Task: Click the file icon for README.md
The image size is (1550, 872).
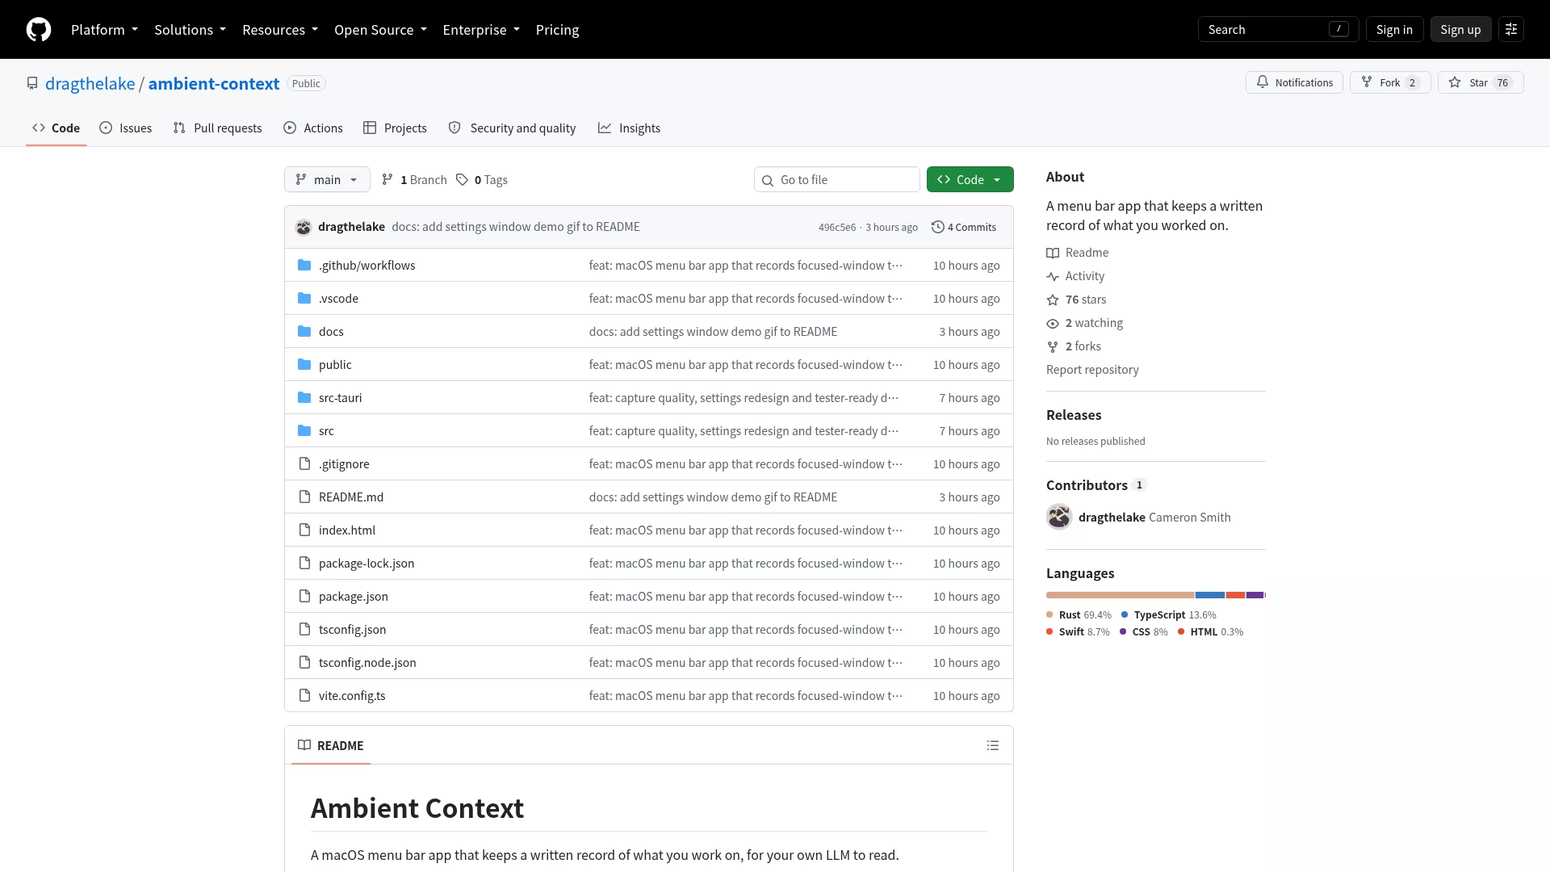Action: tap(304, 497)
